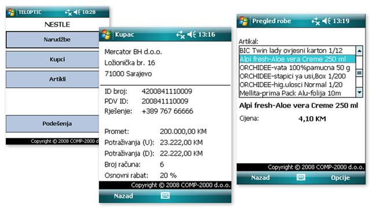Select Mercator BH d.o.o. customer name
The image size is (376, 211).
(133, 52)
